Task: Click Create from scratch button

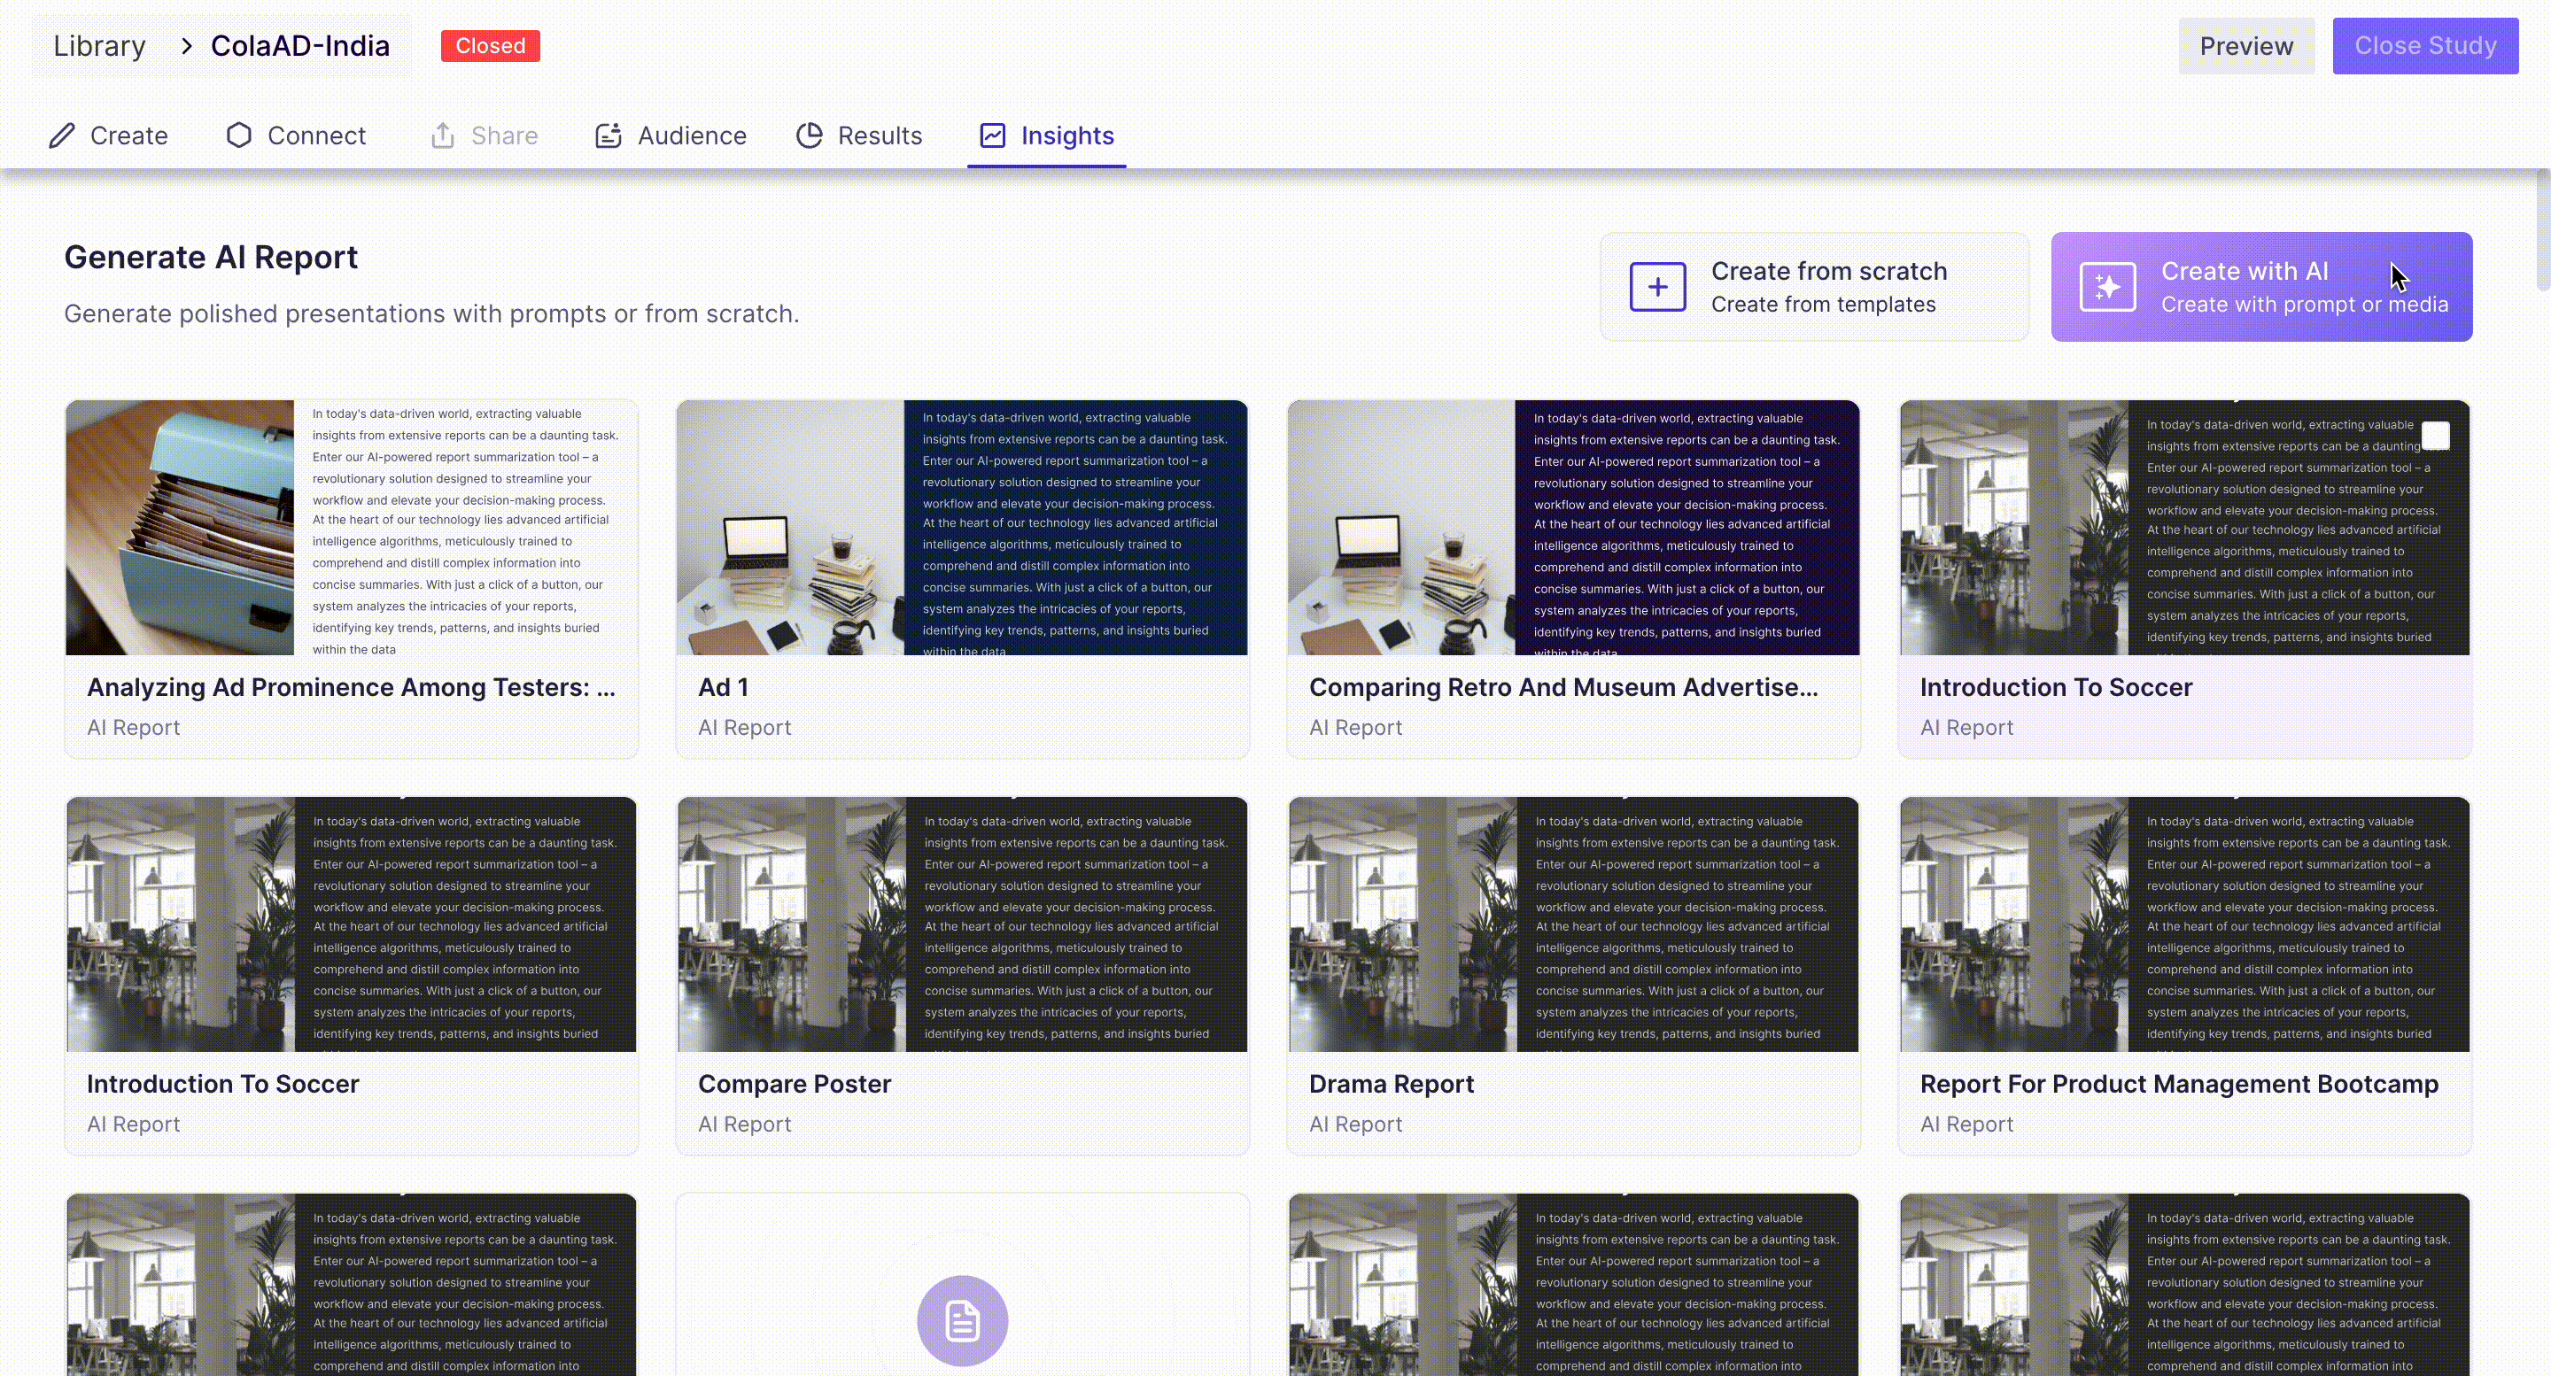Action: pos(1814,287)
